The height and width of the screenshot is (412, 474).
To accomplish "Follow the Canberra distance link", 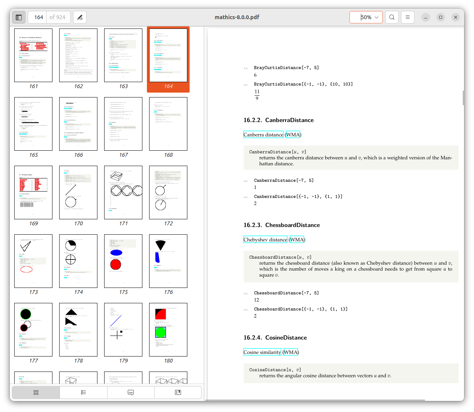I will click(x=263, y=135).
